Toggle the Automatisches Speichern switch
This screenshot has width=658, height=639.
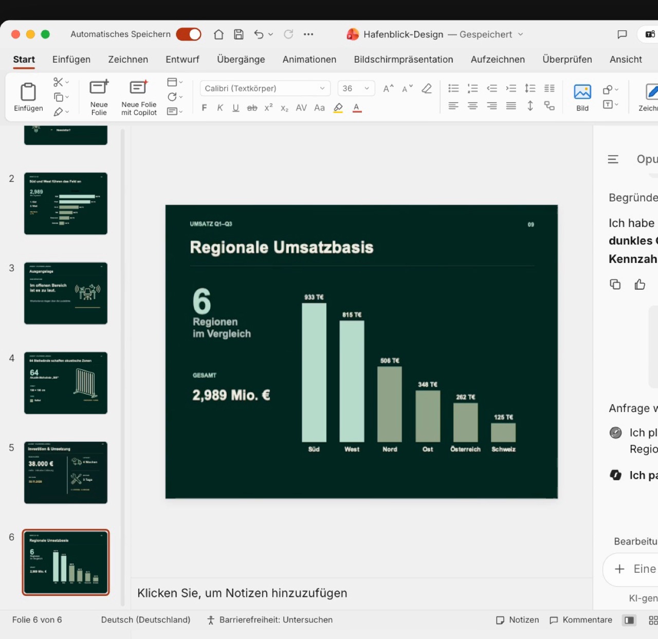point(188,34)
